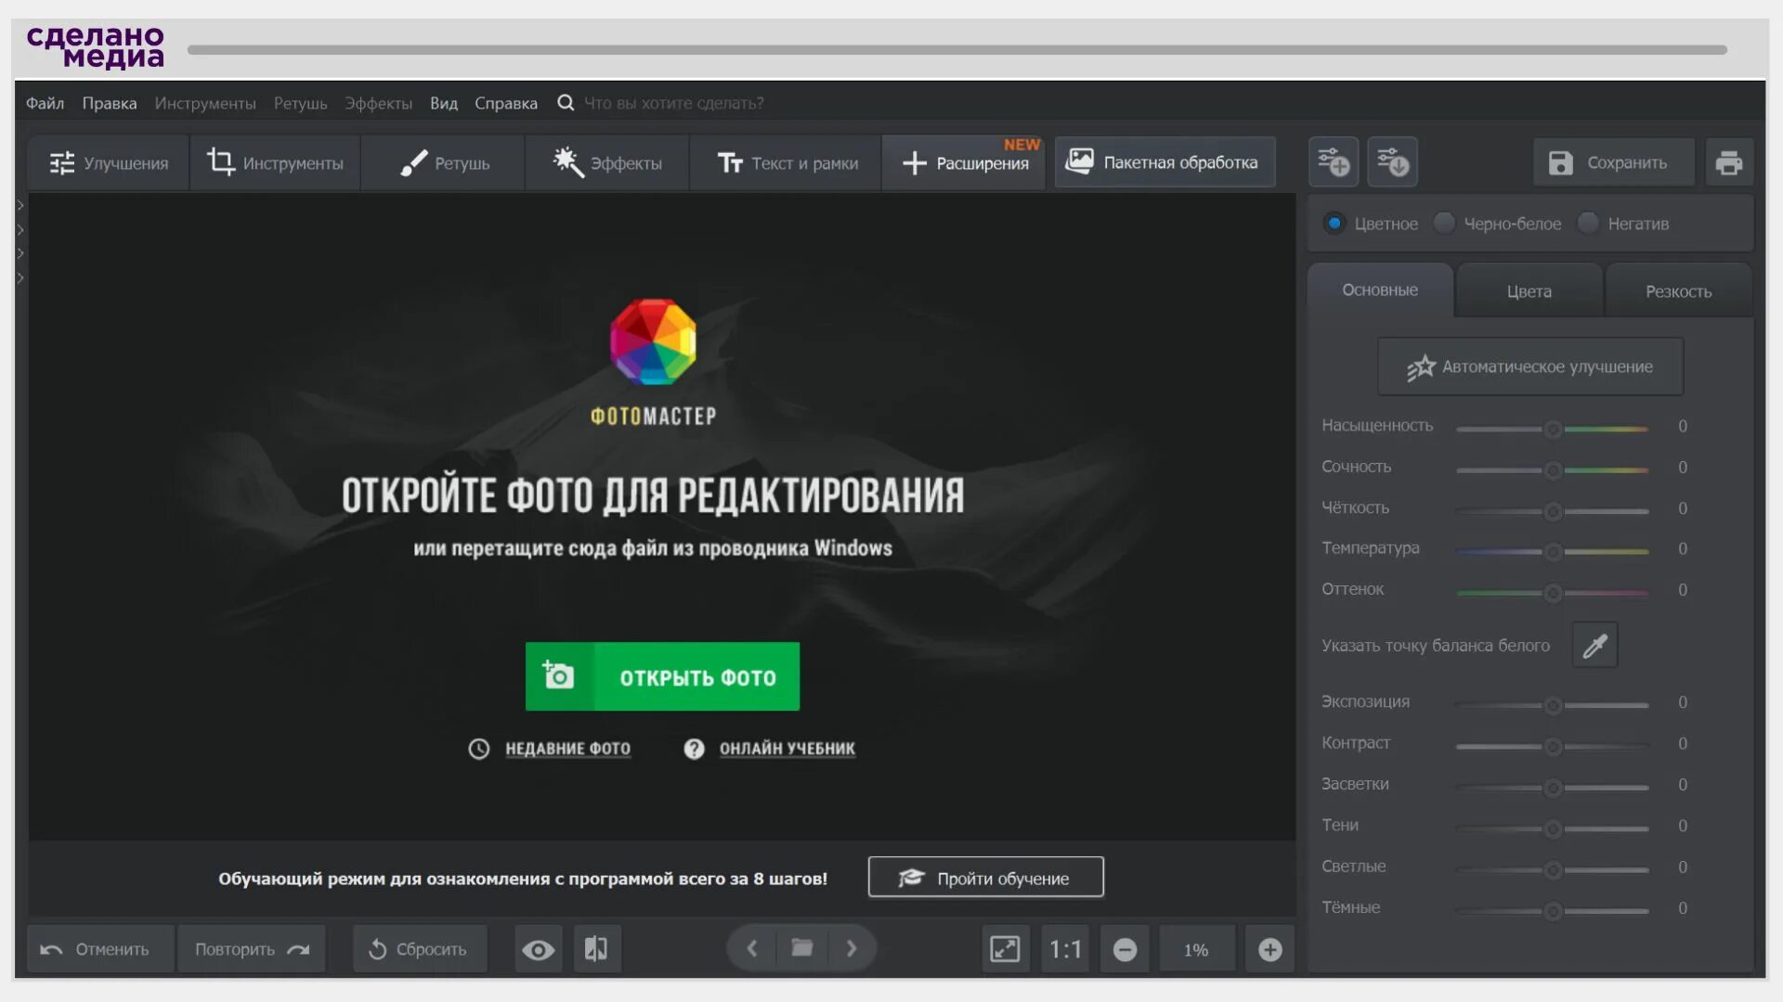The width and height of the screenshot is (1783, 1002).
Task: Open the Справка menu
Action: point(506,103)
